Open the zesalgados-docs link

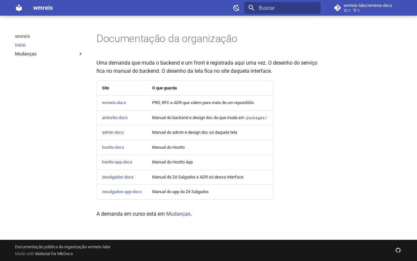[118, 177]
